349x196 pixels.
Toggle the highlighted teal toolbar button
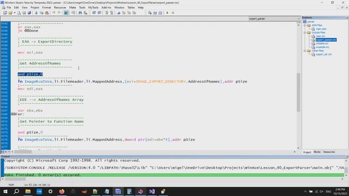(x=66, y=13)
